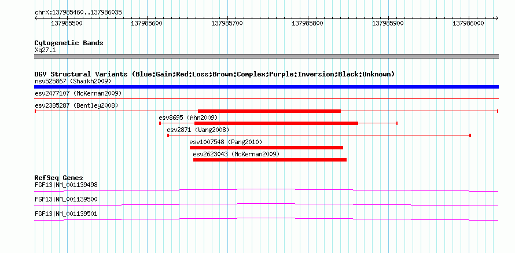Image resolution: width=515 pixels, height=253 pixels.
Task: Open the FGF13|NM_001139501 gene label
Action: (x=66, y=214)
